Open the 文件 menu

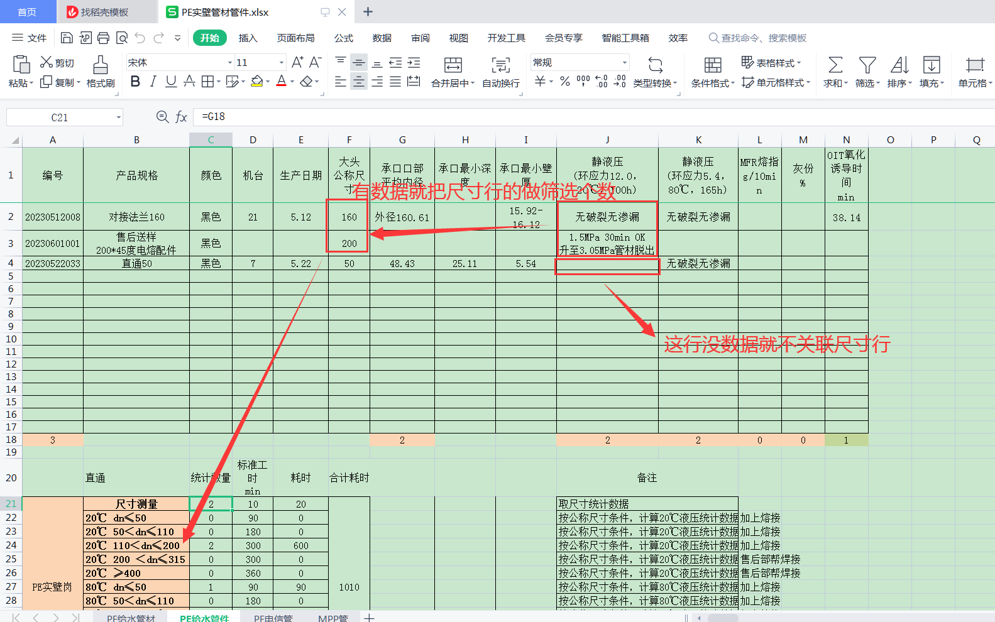click(x=30, y=38)
